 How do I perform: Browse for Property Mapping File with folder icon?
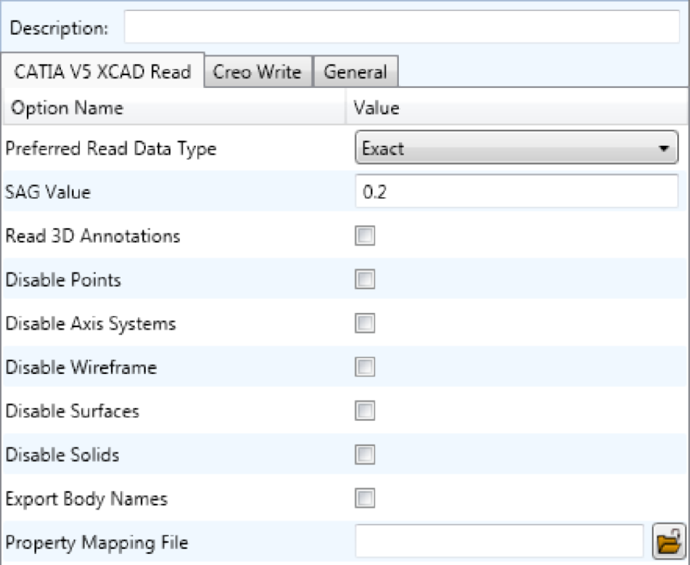tap(669, 542)
